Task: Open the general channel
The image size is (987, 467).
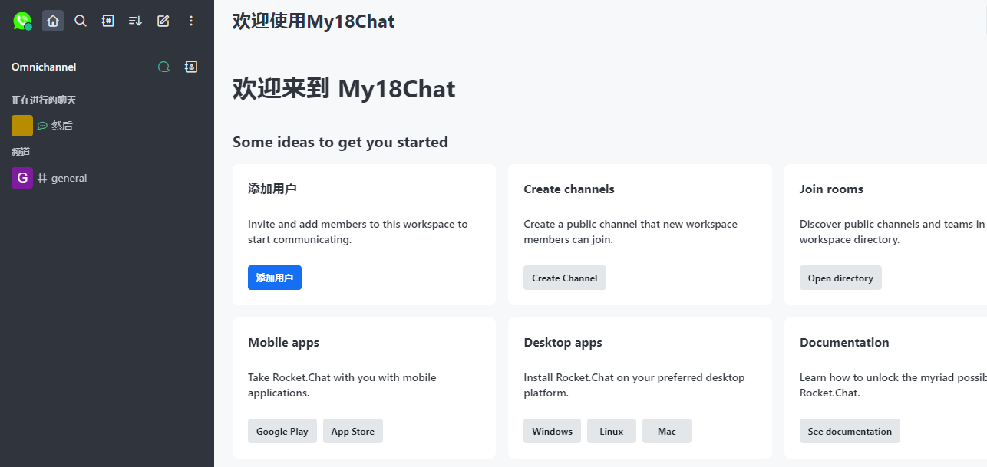Action: [x=107, y=178]
